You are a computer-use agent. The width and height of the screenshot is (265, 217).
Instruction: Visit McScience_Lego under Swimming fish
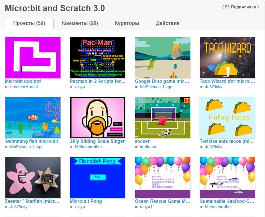[x=26, y=147]
